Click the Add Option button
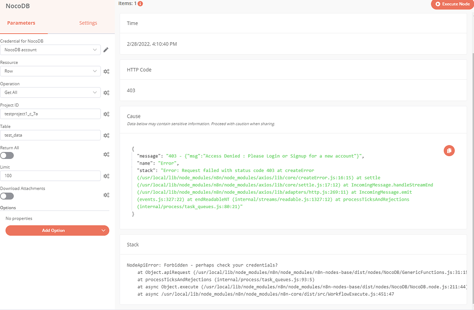 click(x=57, y=230)
